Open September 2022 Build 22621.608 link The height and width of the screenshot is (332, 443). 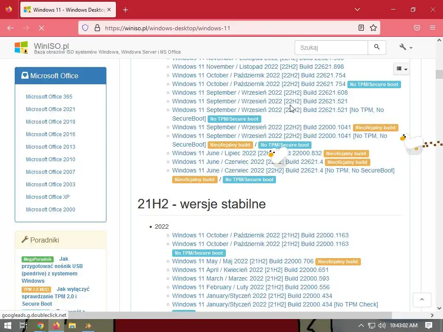[260, 93]
